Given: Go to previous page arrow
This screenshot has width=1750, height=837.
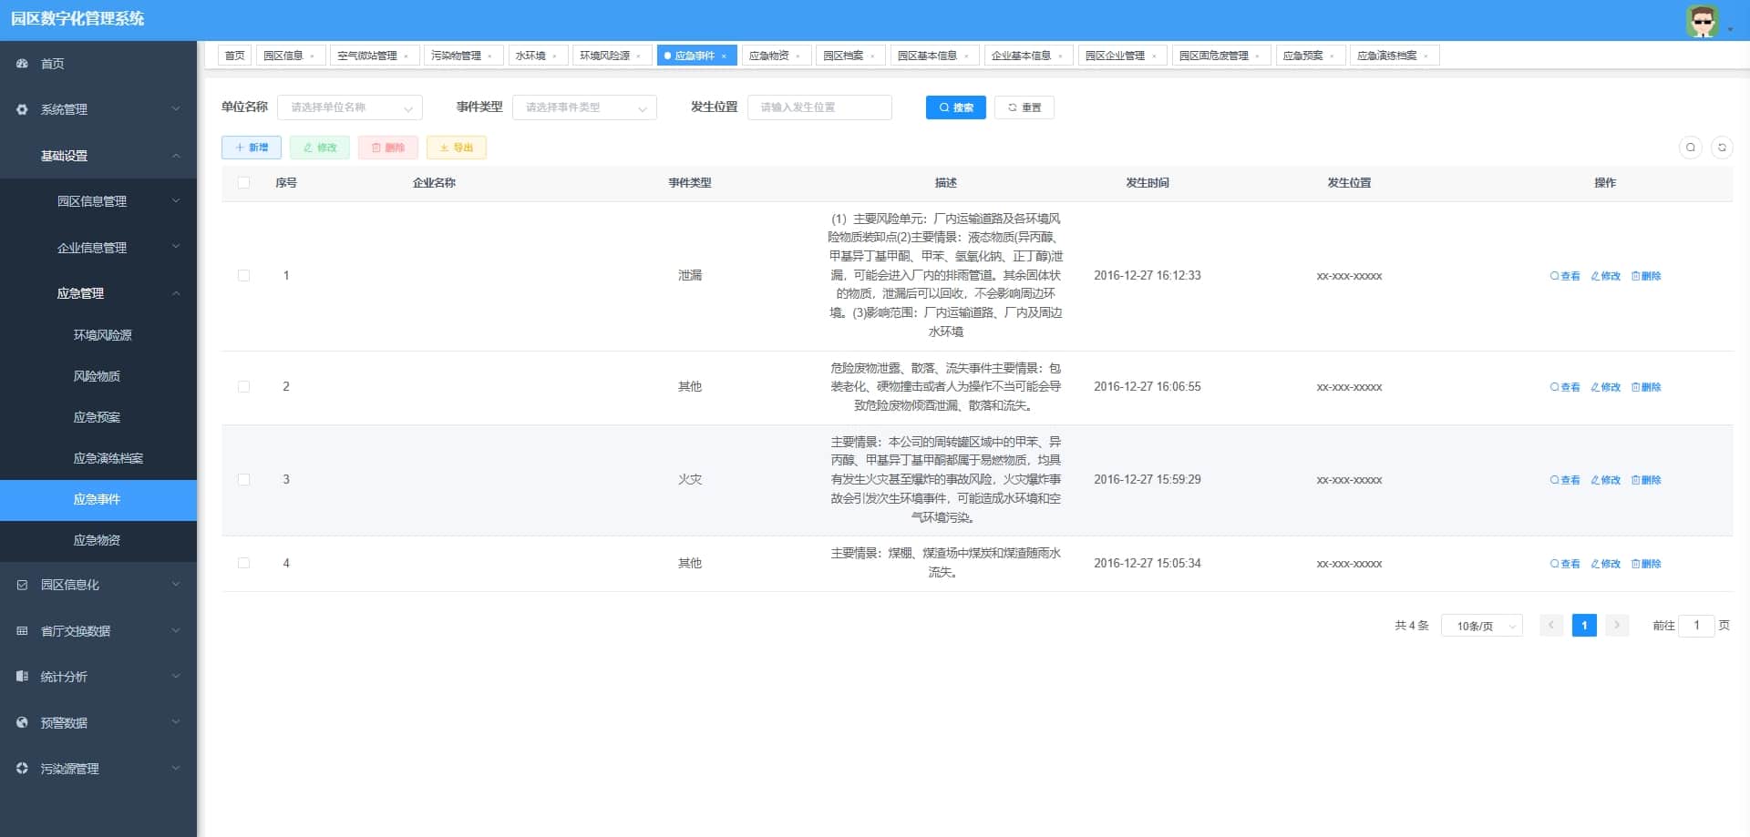Looking at the screenshot, I should pos(1551,625).
